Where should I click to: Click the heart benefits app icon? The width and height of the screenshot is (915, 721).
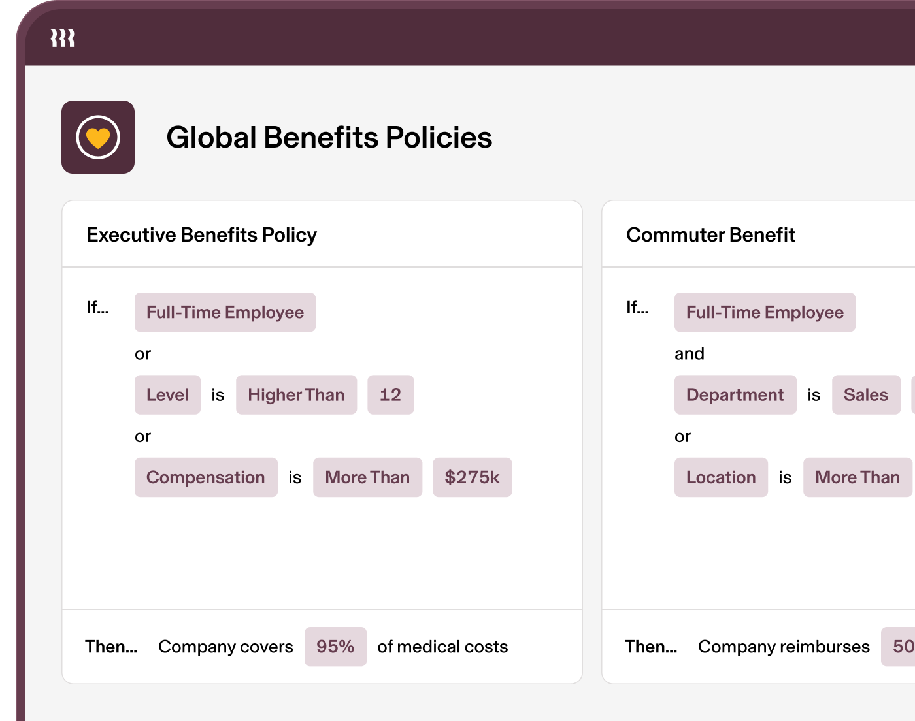coord(98,137)
